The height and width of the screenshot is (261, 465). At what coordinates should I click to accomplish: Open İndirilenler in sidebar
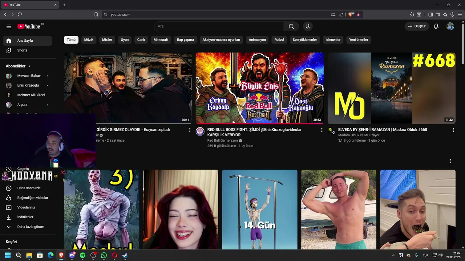[x=28, y=217]
